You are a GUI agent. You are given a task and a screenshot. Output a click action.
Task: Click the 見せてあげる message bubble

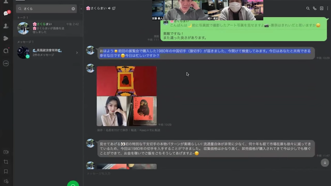[206, 149]
